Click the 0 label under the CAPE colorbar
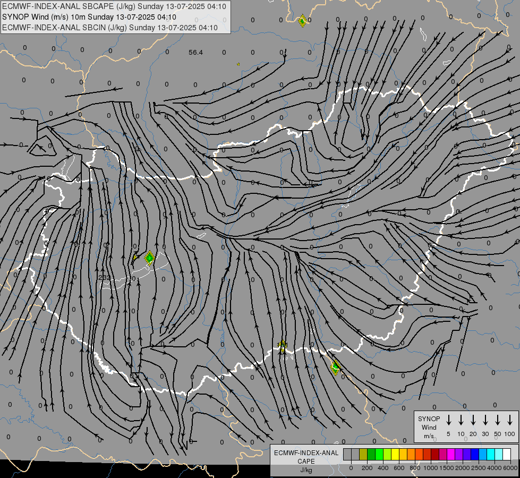 (351, 468)
